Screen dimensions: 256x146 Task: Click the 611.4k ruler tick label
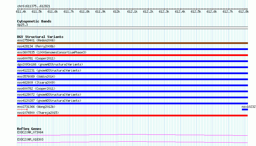click(x=21, y=11)
